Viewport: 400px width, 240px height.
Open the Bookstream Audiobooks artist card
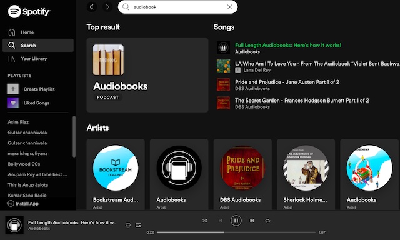(116, 174)
